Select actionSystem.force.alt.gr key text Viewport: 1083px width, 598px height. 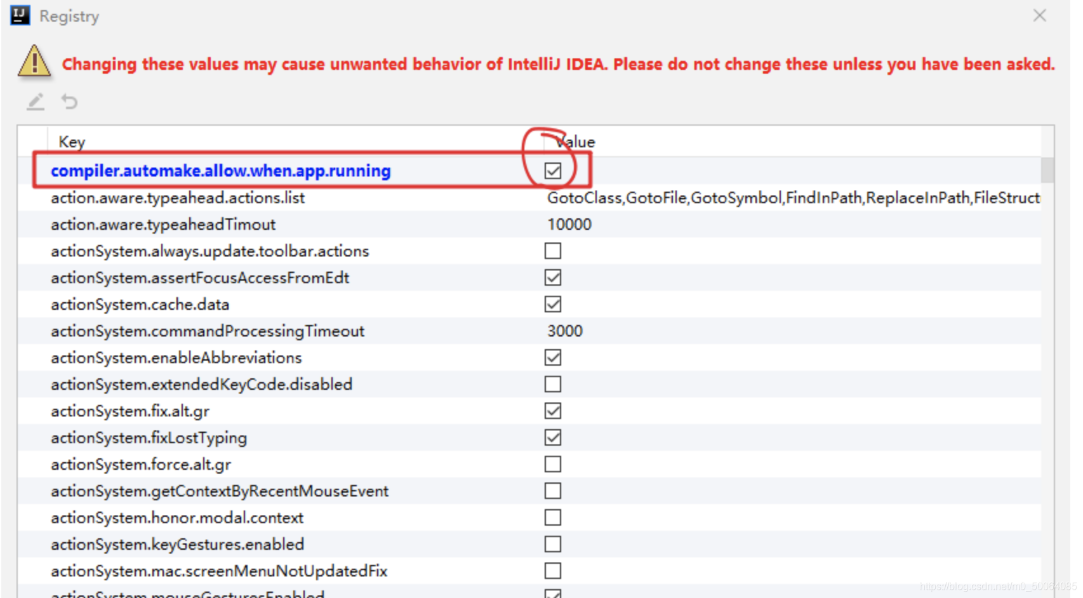click(141, 464)
